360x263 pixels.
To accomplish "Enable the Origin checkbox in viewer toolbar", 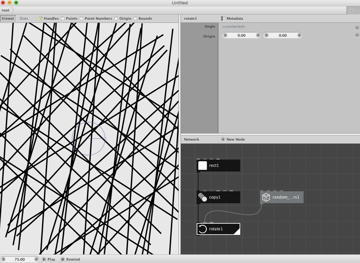I will coord(116,18).
